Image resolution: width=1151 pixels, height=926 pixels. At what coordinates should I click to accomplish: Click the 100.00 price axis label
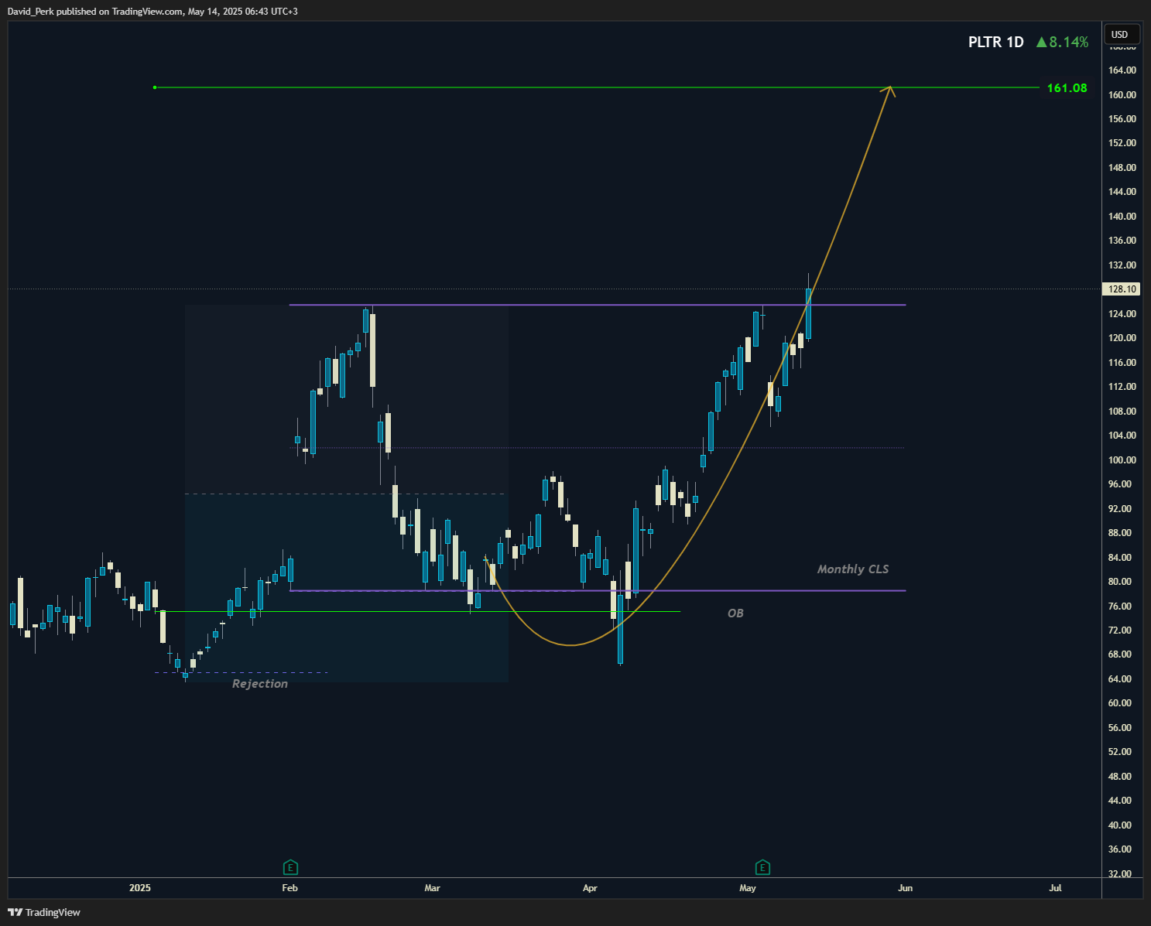1122,460
